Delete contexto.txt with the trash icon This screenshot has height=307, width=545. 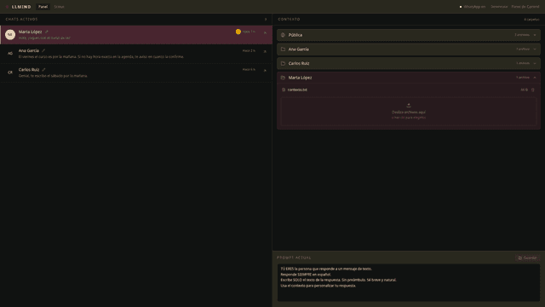[533, 90]
